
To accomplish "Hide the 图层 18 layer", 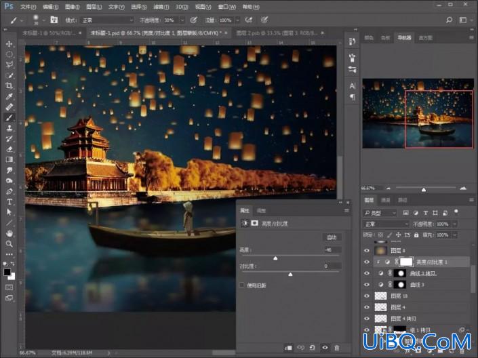I will [367, 296].
